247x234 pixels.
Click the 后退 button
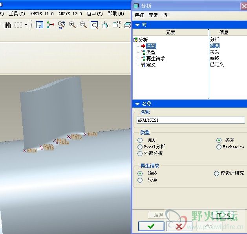click(x=159, y=215)
